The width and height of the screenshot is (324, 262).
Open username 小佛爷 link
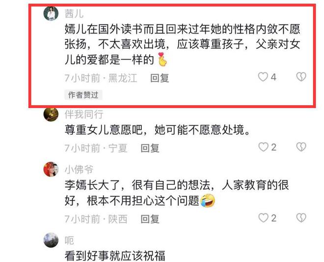[79, 170]
